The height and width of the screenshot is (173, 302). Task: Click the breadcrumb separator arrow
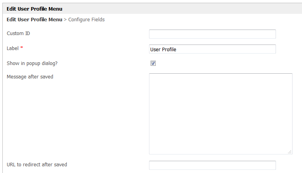point(65,19)
